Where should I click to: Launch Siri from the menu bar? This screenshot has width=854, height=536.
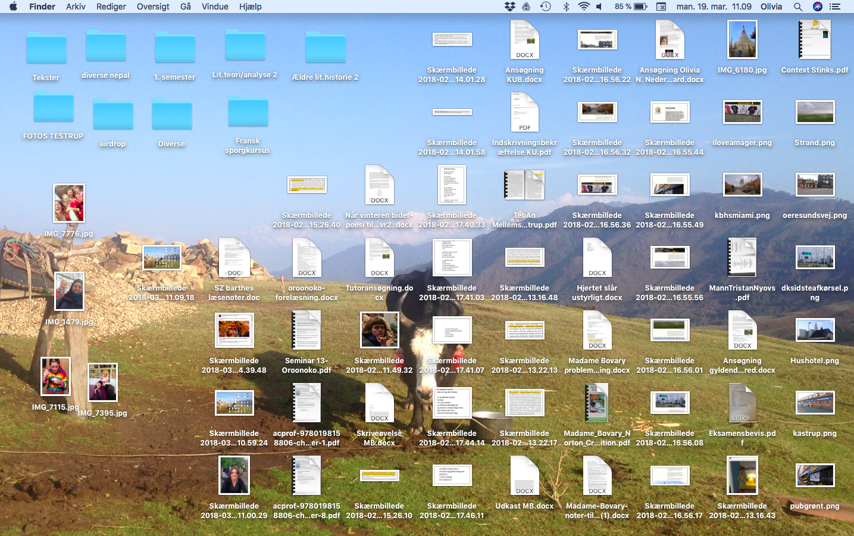pos(818,7)
